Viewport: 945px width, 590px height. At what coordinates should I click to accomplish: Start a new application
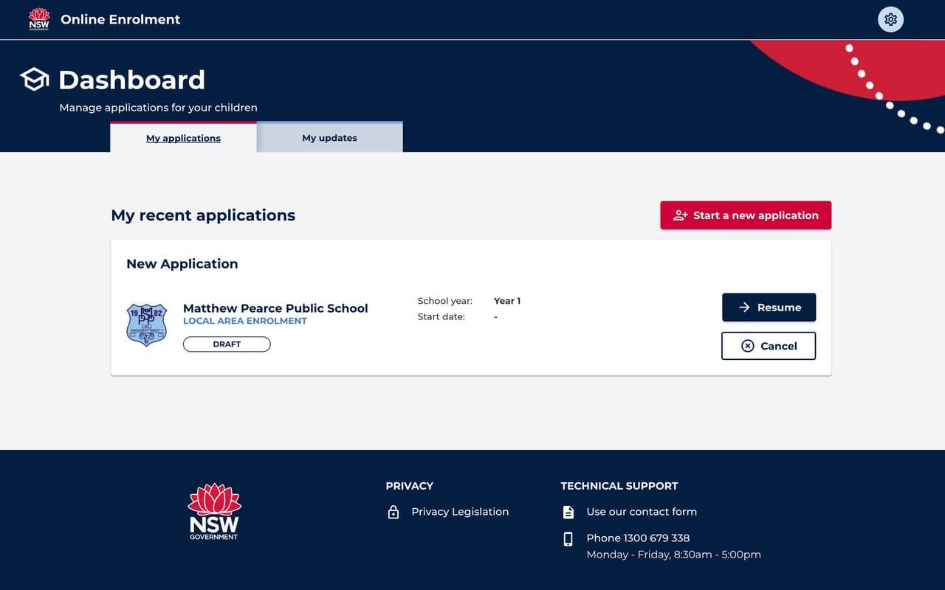746,215
